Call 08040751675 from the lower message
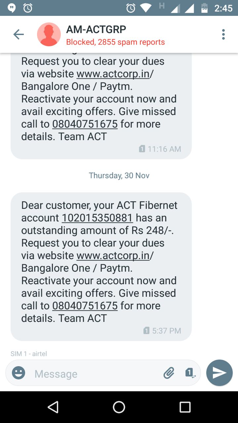Screen dimensions: 238x423 pyautogui.click(x=85, y=306)
